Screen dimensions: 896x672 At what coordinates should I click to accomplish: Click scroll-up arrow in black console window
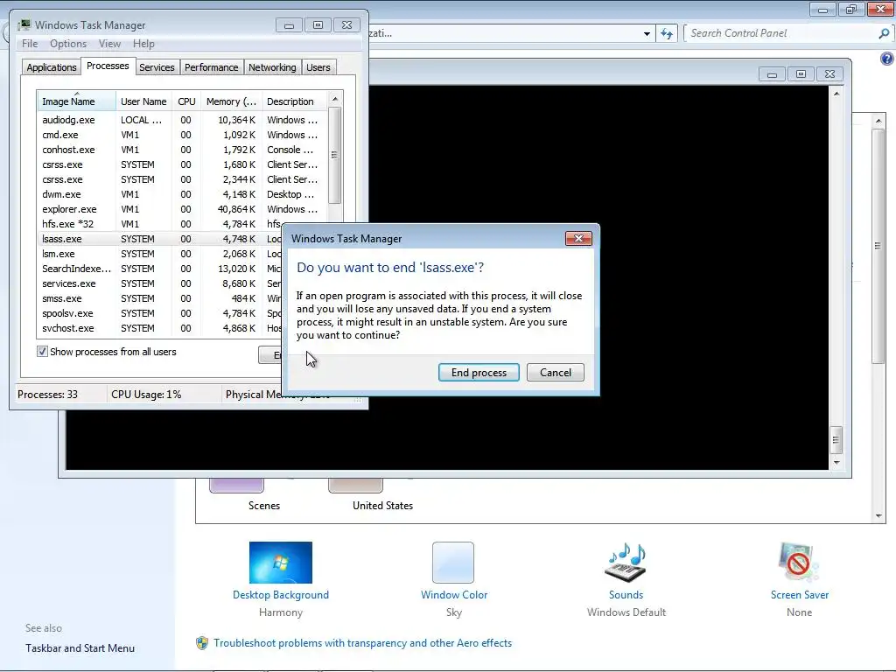(x=836, y=93)
